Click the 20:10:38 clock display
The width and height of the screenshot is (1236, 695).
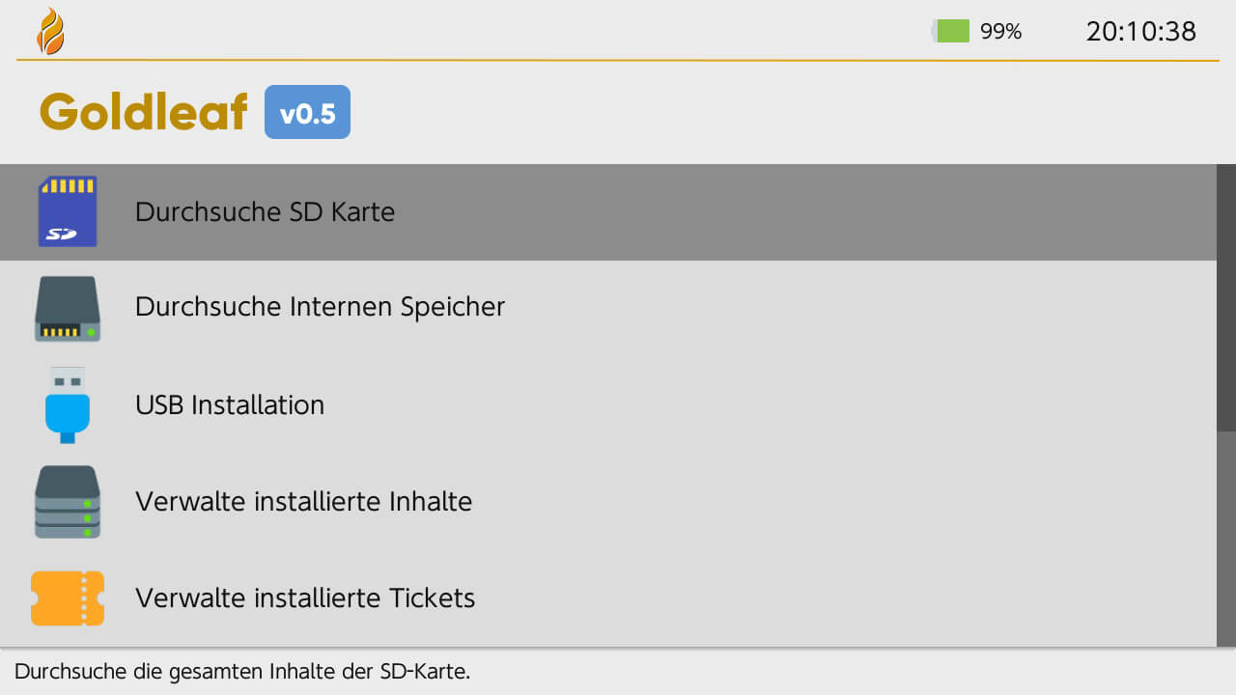tap(1141, 31)
